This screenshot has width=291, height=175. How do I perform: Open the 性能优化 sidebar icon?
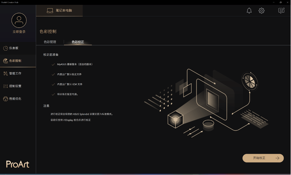click(x=5, y=99)
